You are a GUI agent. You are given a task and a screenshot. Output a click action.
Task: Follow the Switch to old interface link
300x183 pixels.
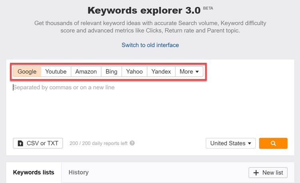[x=150, y=45]
